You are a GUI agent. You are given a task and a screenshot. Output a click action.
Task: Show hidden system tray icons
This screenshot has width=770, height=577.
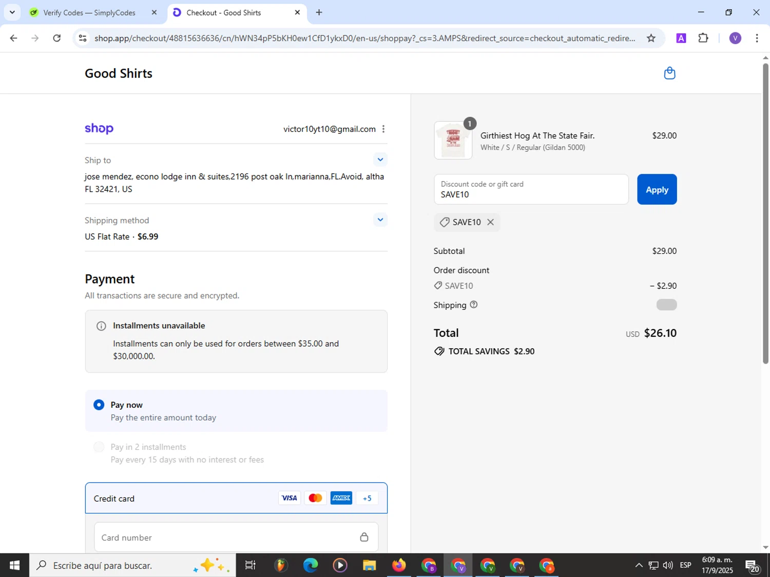point(639,565)
